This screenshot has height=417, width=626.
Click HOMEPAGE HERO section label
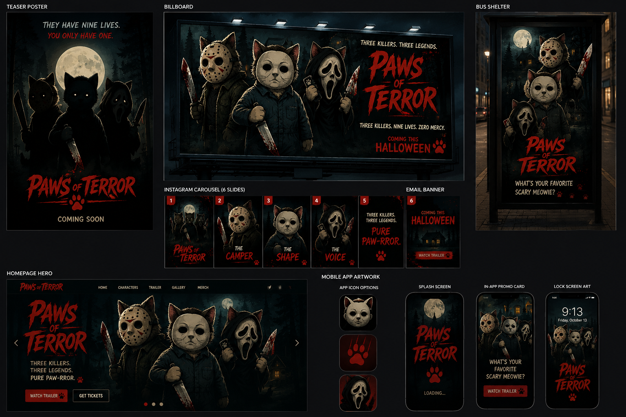pyautogui.click(x=29, y=273)
